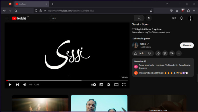Open the Sessi channel name link
Image resolution: width=198 pixels, height=112 pixels.
143,44
